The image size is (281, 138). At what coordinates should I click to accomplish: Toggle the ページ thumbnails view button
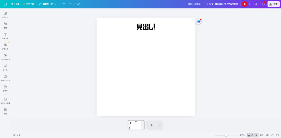[252, 135]
